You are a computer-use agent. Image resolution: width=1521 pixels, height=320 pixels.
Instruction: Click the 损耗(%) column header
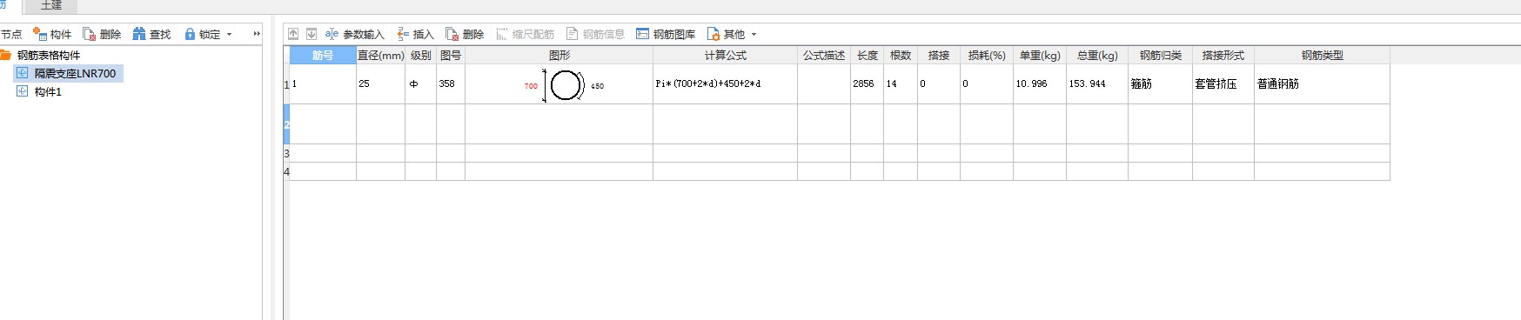click(987, 55)
